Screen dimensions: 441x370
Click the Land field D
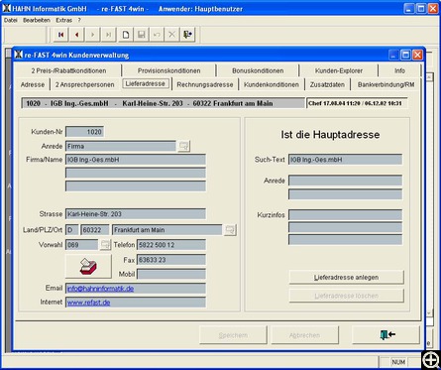(72, 230)
